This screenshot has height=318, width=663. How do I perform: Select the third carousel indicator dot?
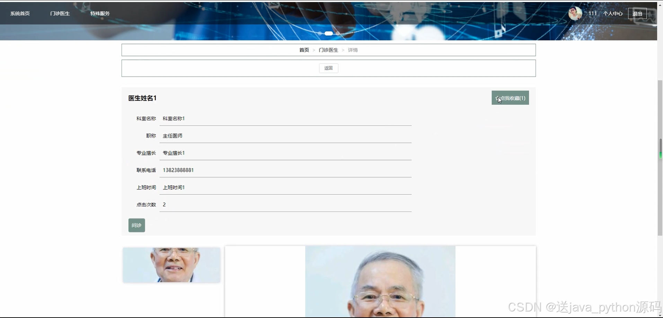pos(338,34)
